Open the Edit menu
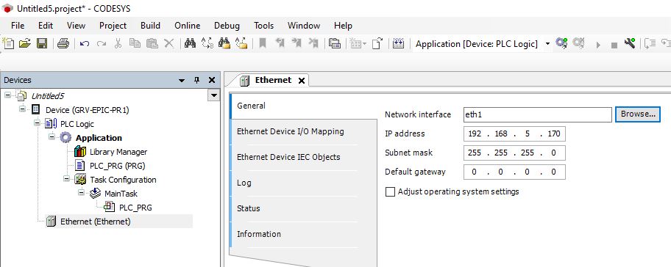 point(46,26)
